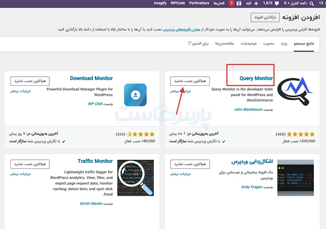Install the اشکال‌زدایی وردپرس plugin now
This screenshot has width=326, height=229.
point(190,164)
